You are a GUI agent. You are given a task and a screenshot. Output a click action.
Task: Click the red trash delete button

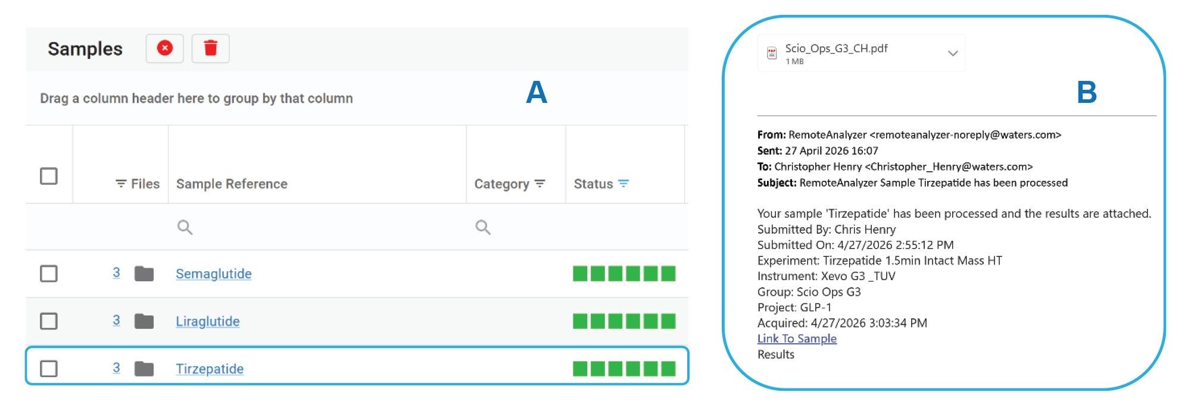(210, 48)
